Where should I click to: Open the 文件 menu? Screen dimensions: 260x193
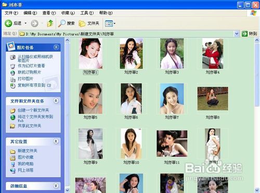11,13
